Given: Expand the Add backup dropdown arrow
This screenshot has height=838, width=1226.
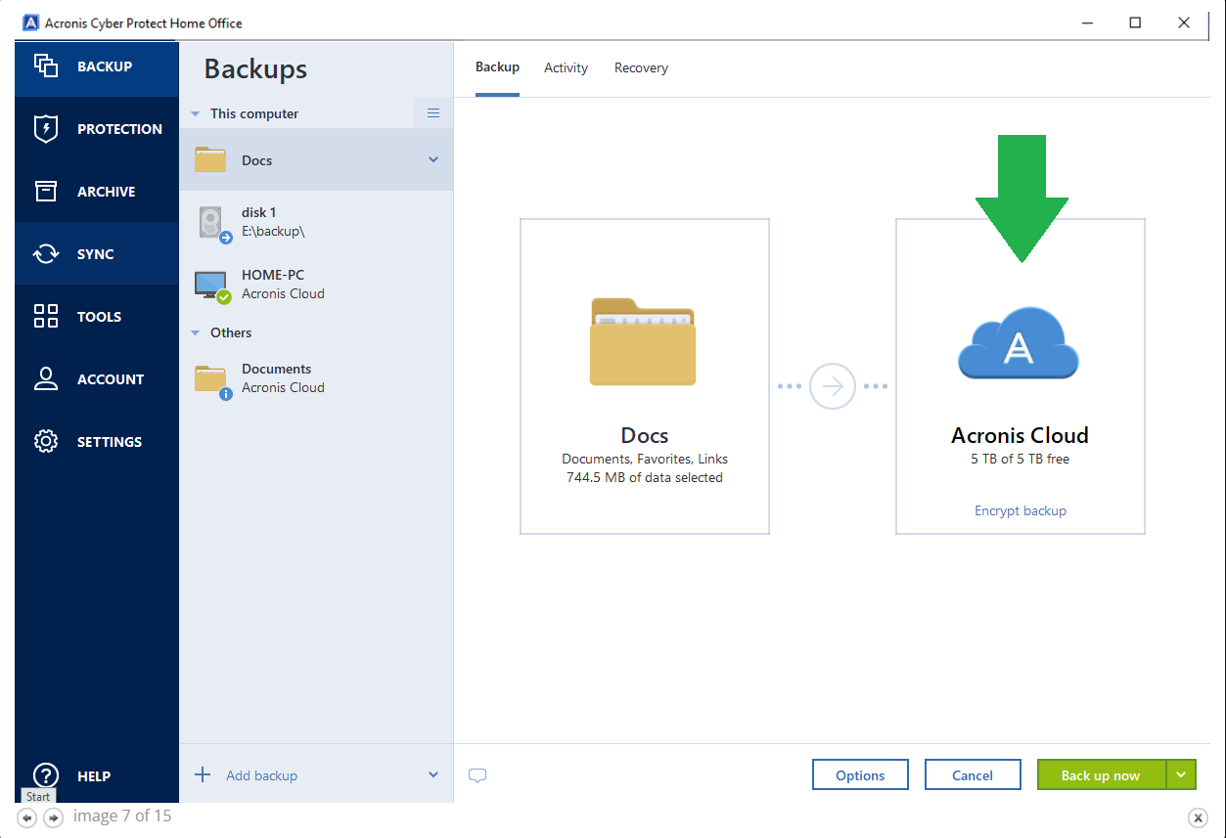Looking at the screenshot, I should click(x=433, y=775).
